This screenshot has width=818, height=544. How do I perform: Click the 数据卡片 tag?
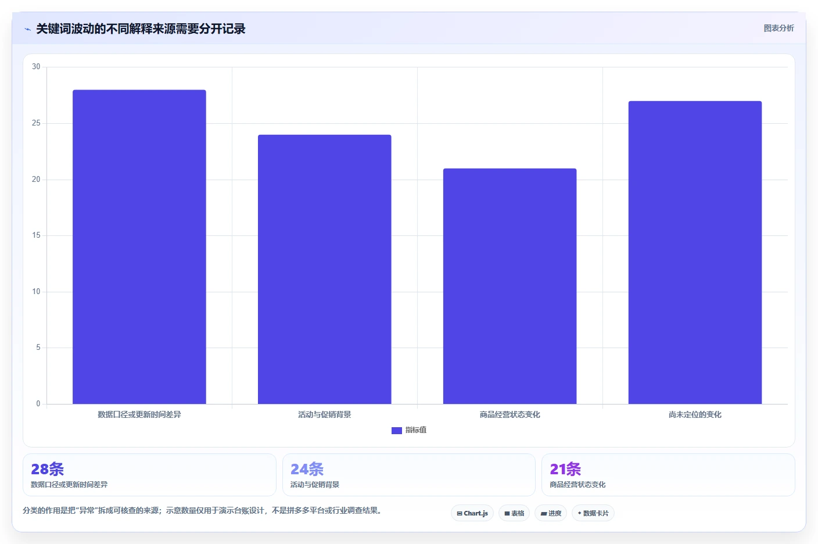593,513
